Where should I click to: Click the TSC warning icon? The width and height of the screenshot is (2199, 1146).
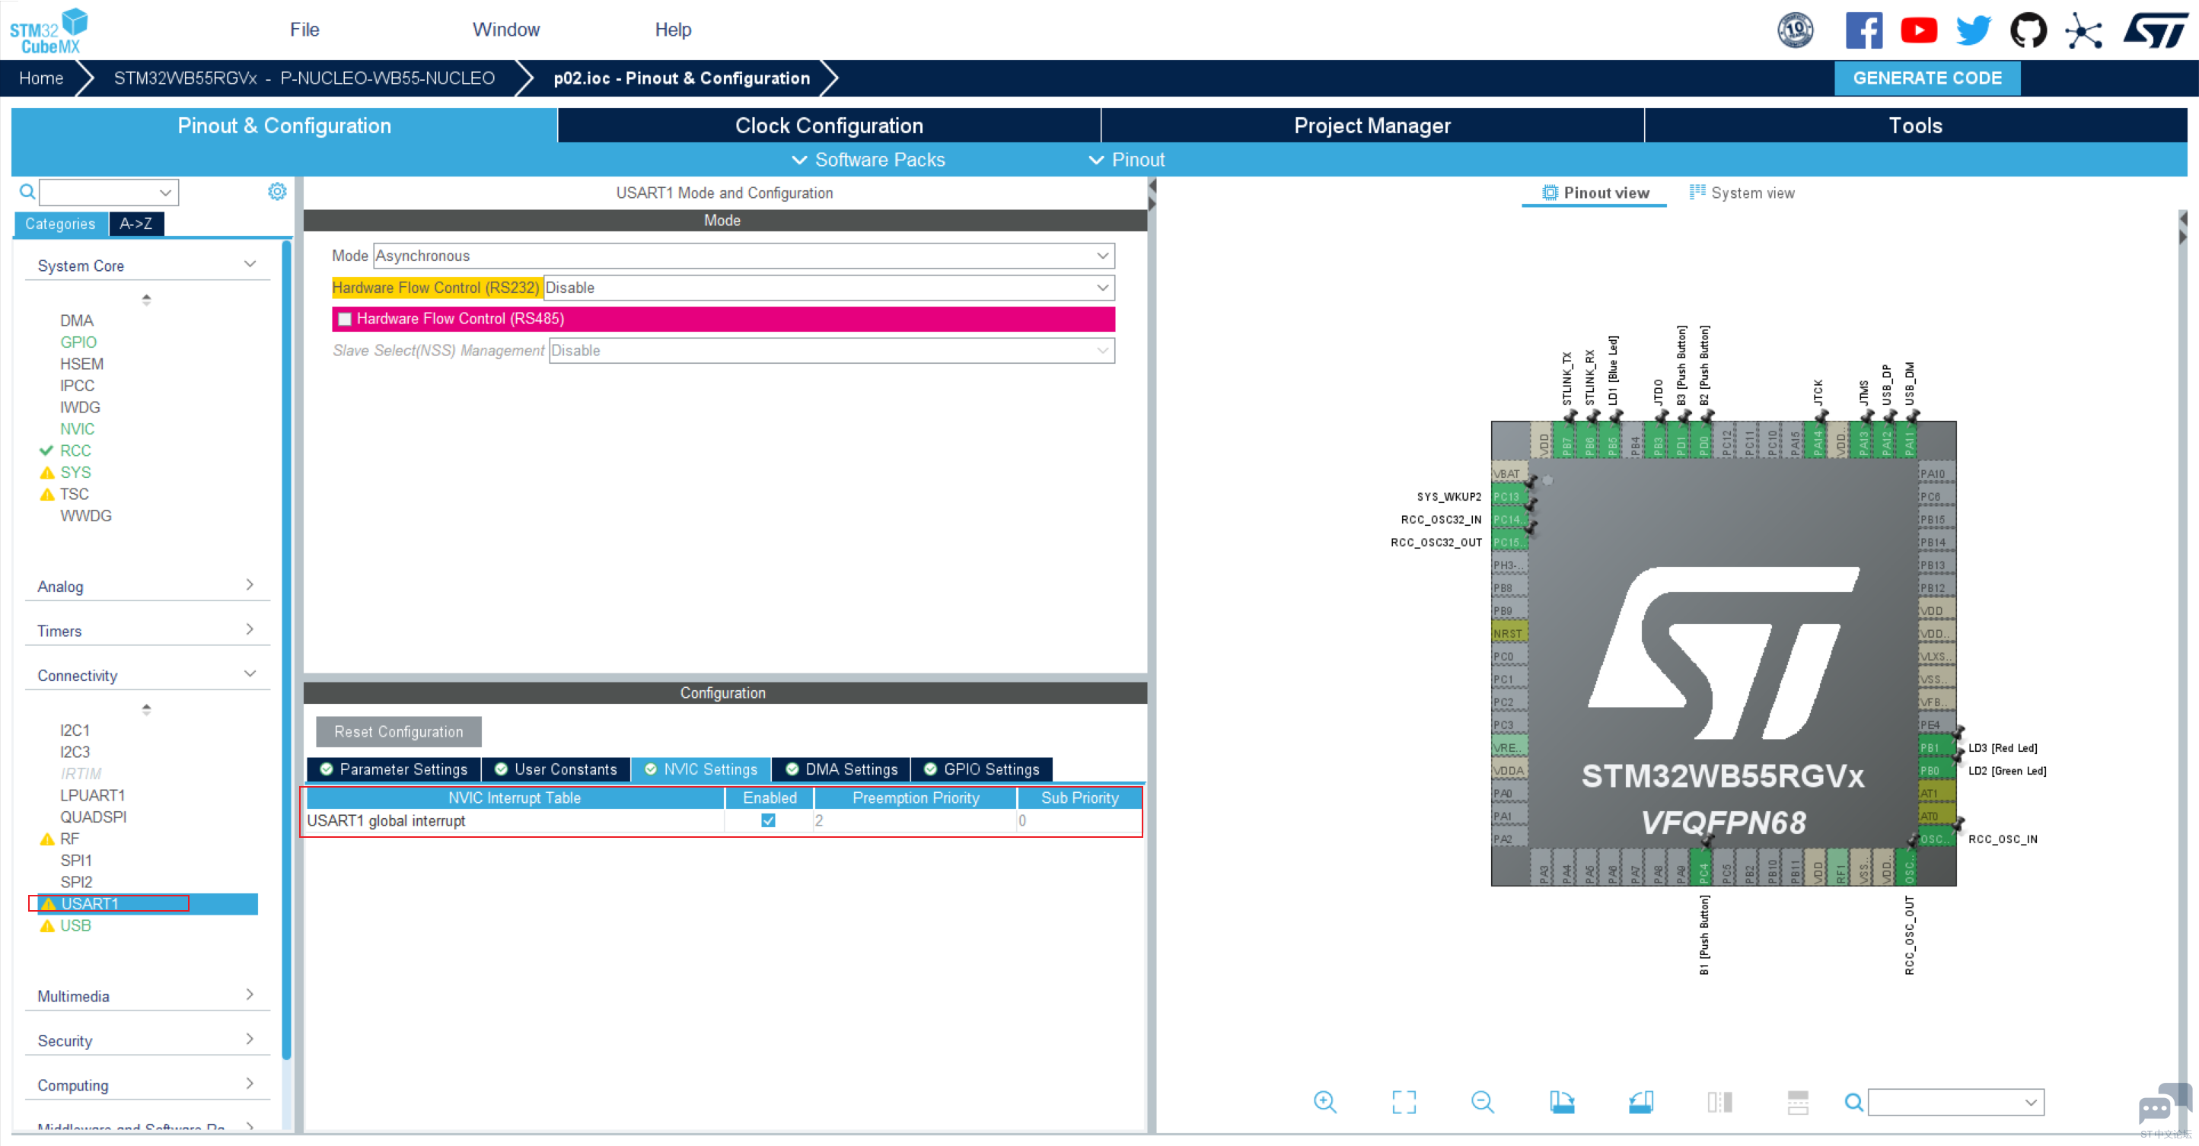[x=47, y=495]
